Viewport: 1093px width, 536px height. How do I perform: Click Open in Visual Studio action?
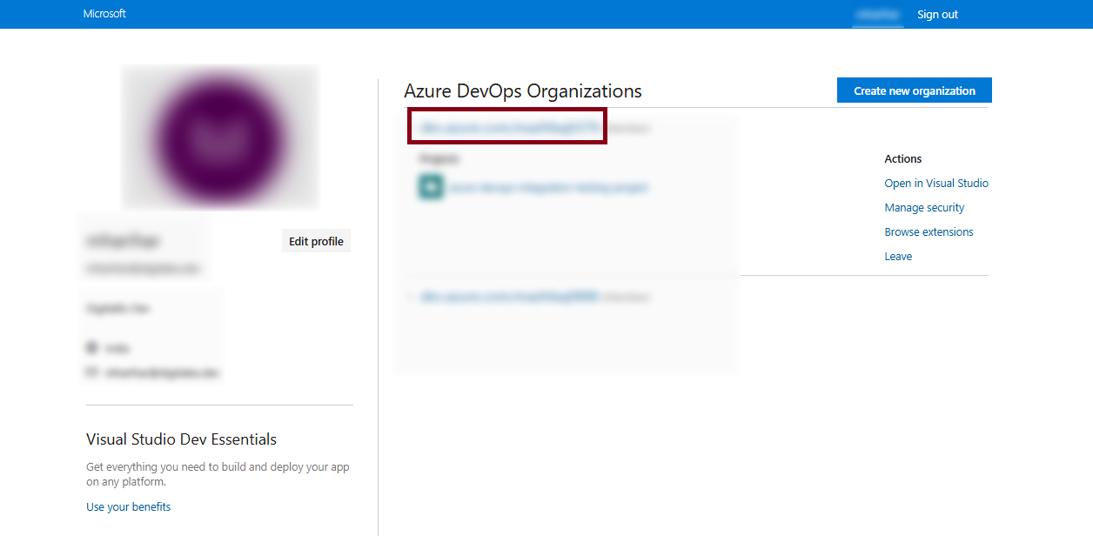coord(936,184)
